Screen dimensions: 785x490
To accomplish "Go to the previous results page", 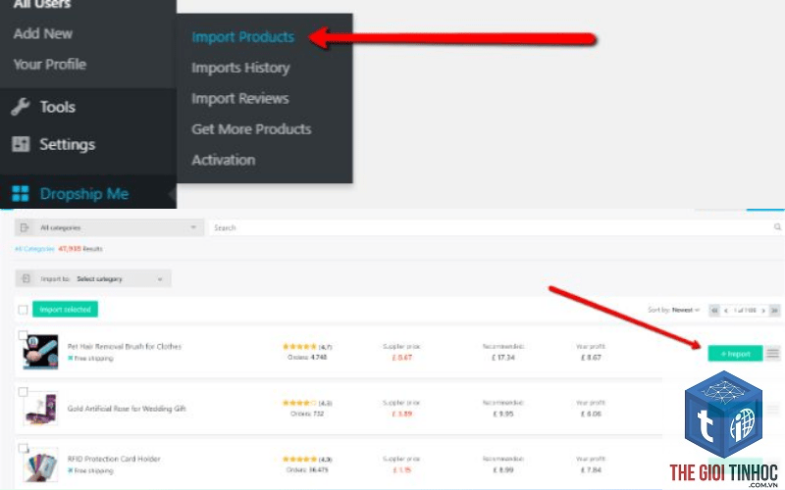I will (726, 311).
